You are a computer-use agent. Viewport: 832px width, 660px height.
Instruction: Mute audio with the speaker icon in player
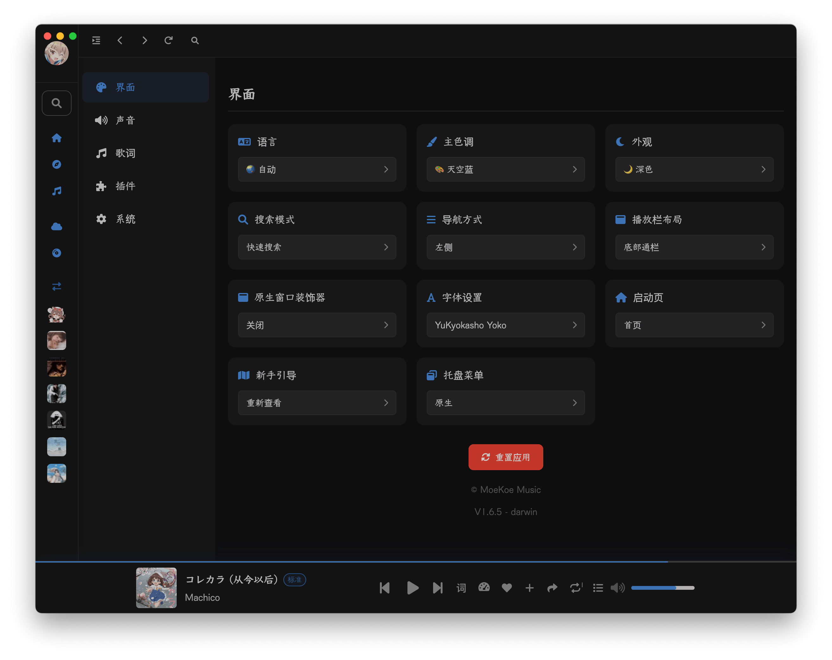point(617,588)
